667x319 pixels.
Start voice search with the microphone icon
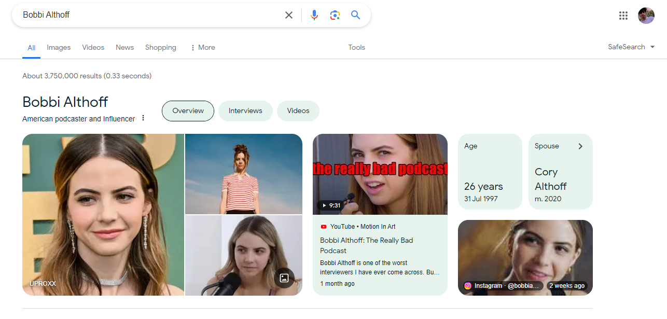[x=314, y=15]
